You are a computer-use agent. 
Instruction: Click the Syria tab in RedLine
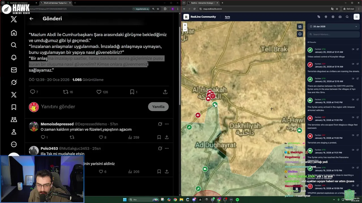point(227,17)
